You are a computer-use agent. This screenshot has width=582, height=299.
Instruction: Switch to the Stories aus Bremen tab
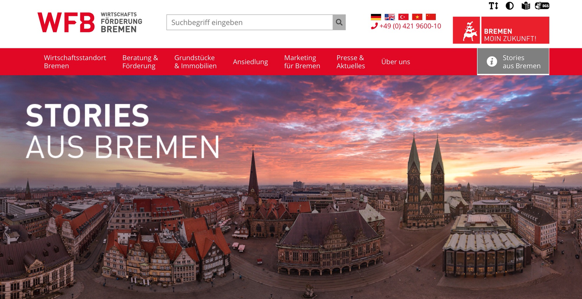point(517,61)
